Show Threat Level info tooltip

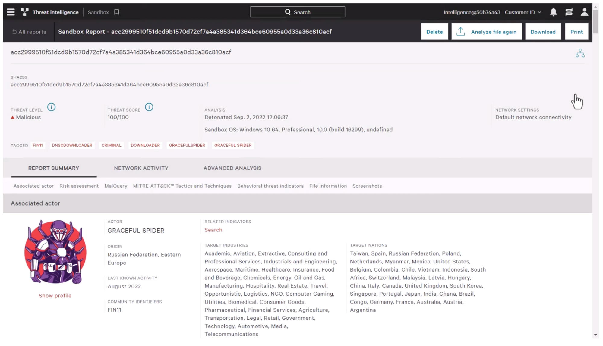51,107
